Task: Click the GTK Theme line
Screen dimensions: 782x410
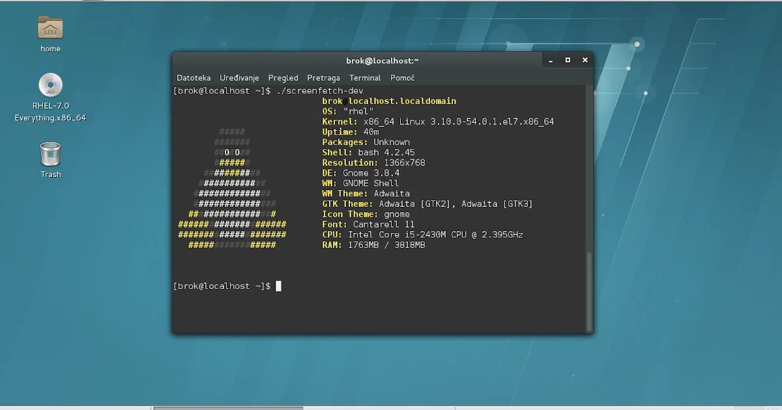Action: [427, 204]
